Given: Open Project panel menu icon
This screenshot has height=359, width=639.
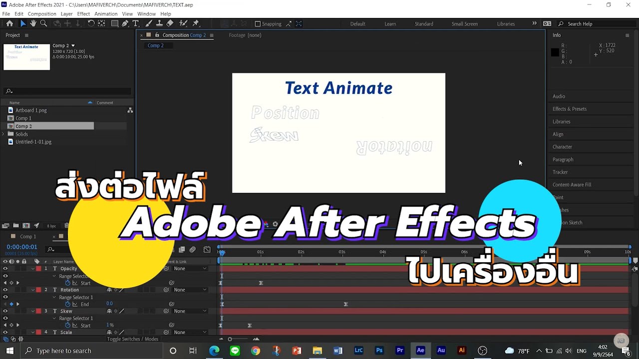Looking at the screenshot, I should [x=26, y=35].
